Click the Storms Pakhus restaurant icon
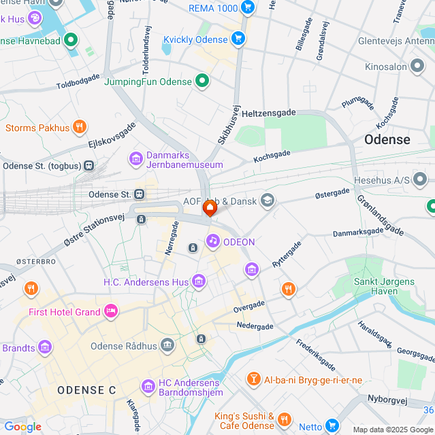Screen dimensions: 435x435 (x=80, y=127)
